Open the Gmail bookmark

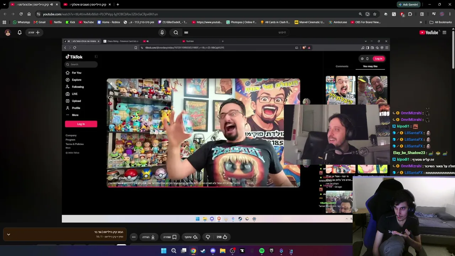(x=39, y=22)
